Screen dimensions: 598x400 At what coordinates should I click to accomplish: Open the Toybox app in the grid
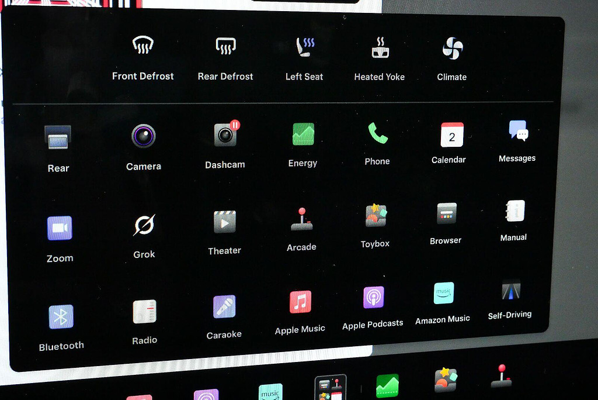376,226
